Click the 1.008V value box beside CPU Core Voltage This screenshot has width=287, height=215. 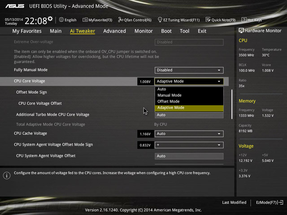[x=145, y=82]
